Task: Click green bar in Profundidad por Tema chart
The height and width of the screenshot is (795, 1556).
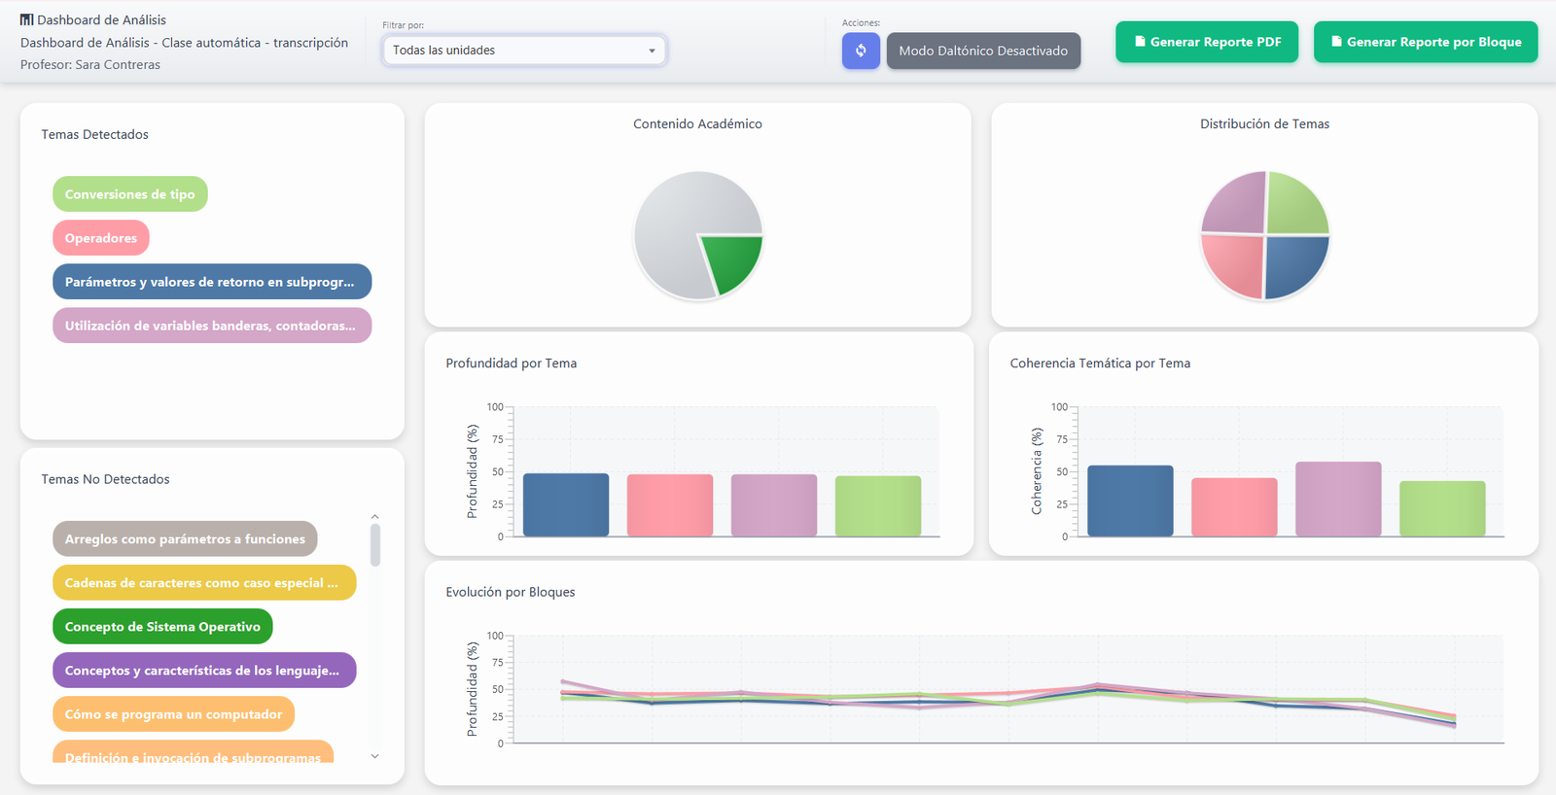Action: point(878,506)
